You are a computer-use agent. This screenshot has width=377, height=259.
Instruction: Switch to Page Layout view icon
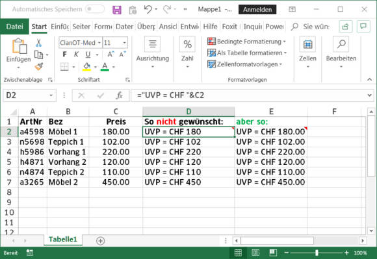pos(255,253)
